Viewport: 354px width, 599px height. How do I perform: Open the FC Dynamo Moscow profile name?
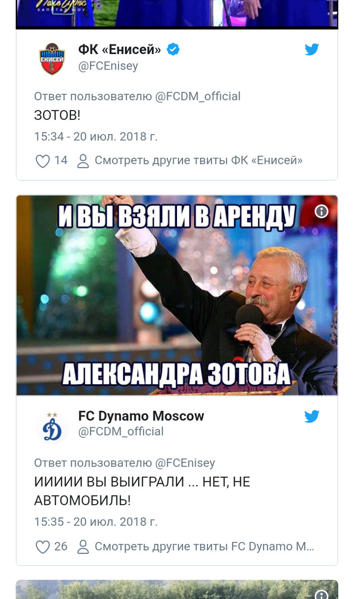141,416
